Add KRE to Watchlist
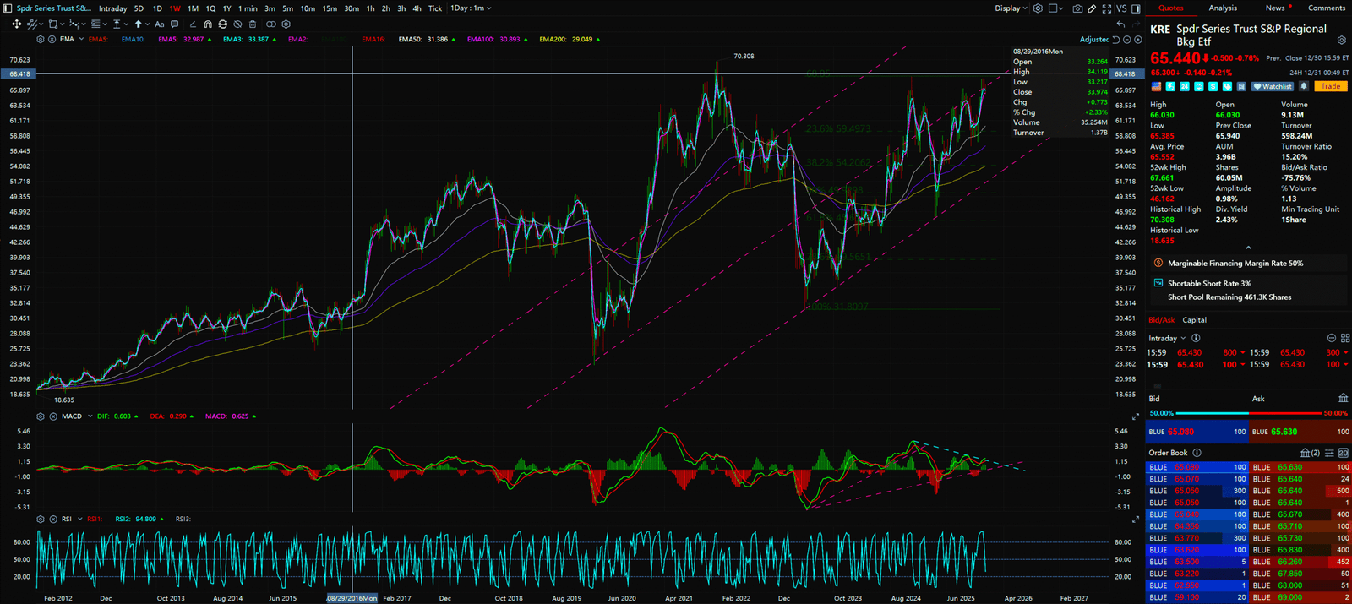Image resolution: width=1352 pixels, height=604 pixels. click(1273, 86)
